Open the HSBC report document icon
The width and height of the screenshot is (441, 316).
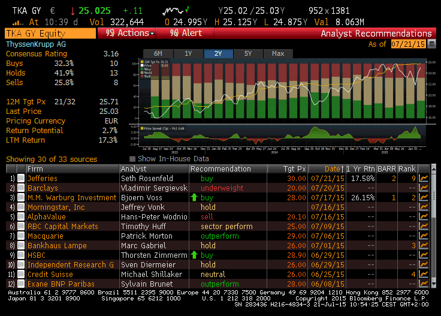click(x=21, y=255)
